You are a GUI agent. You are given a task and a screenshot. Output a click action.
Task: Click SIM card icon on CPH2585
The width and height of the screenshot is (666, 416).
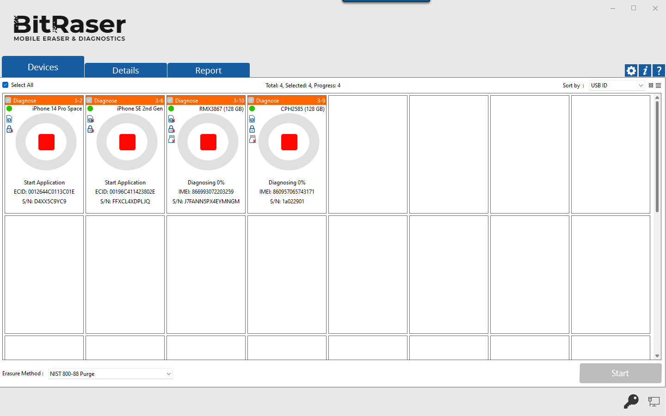252,119
